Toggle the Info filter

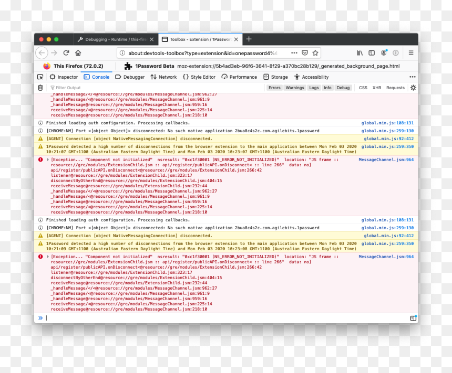pyautogui.click(x=327, y=88)
